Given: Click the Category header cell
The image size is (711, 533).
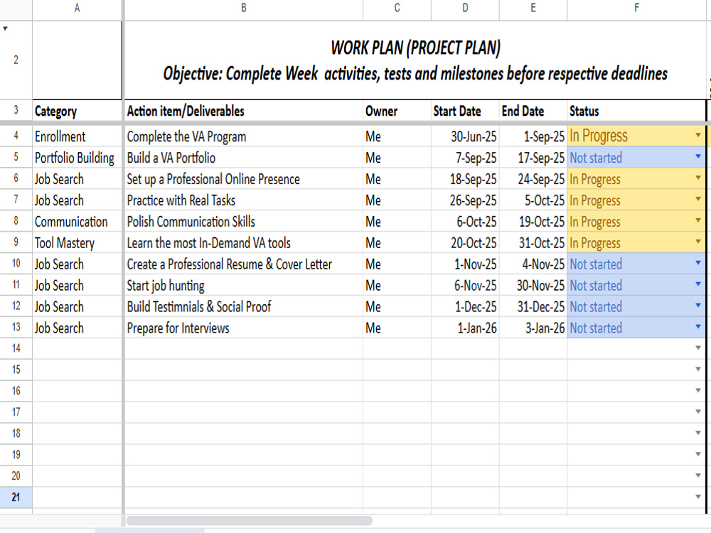Looking at the screenshot, I should (x=77, y=111).
